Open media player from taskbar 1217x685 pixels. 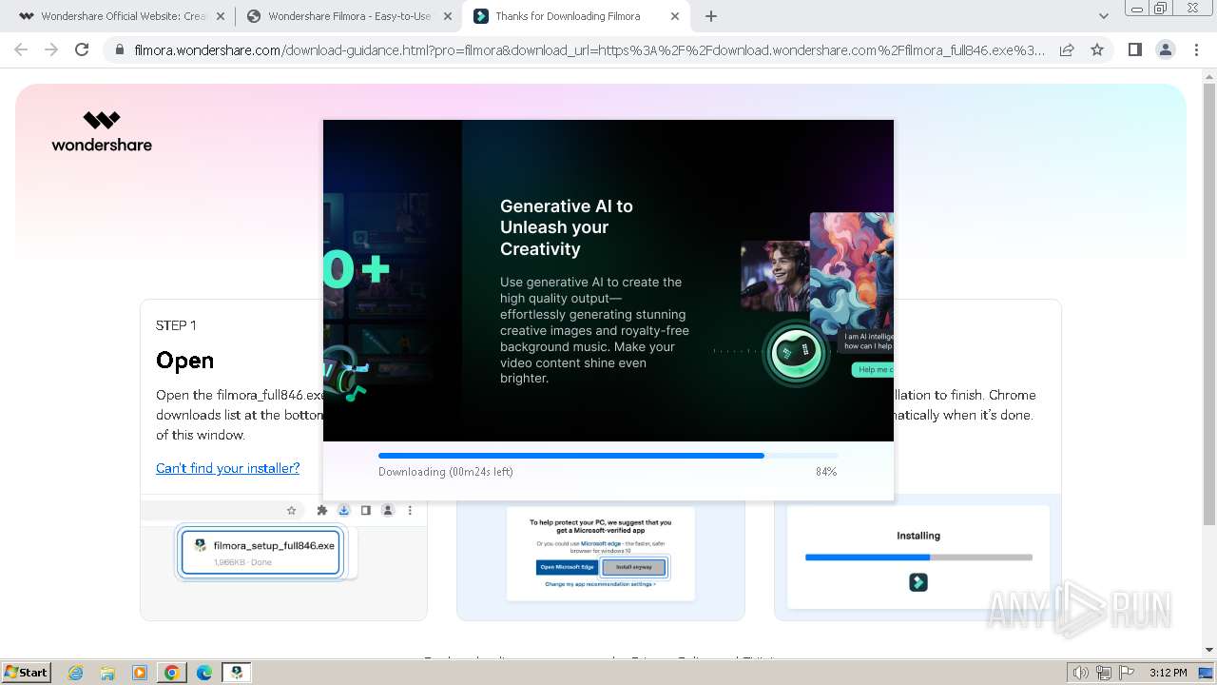tap(140, 673)
